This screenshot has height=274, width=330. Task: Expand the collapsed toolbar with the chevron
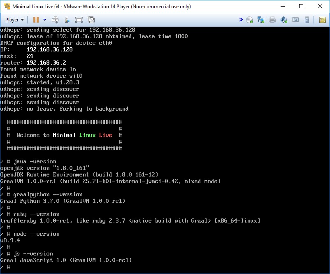[x=241, y=19]
